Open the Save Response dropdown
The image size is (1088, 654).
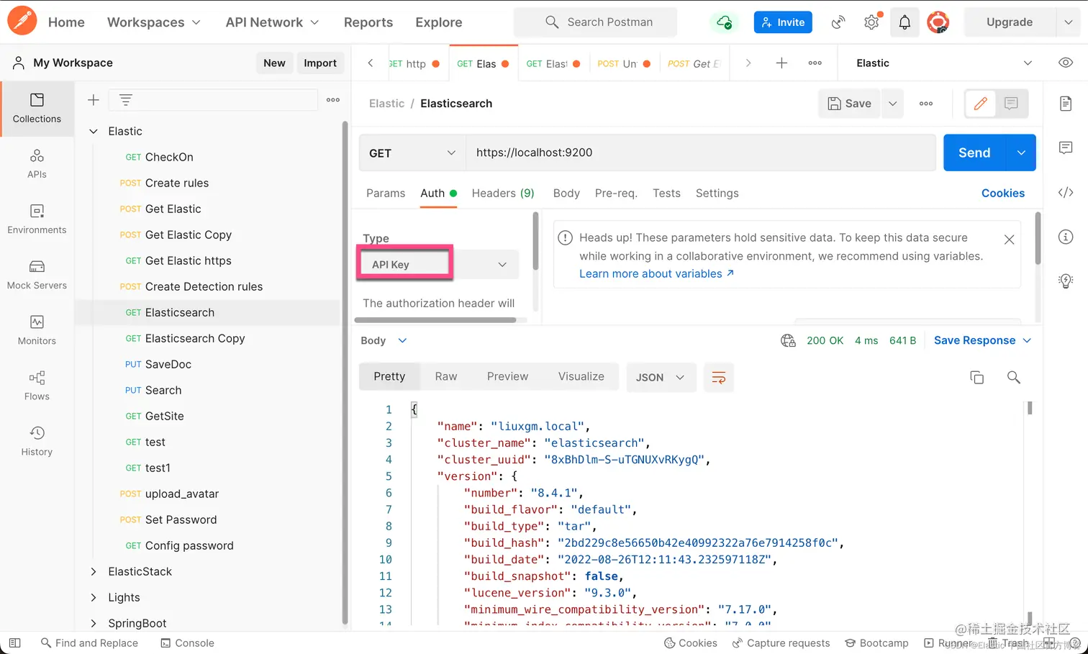pyautogui.click(x=982, y=340)
